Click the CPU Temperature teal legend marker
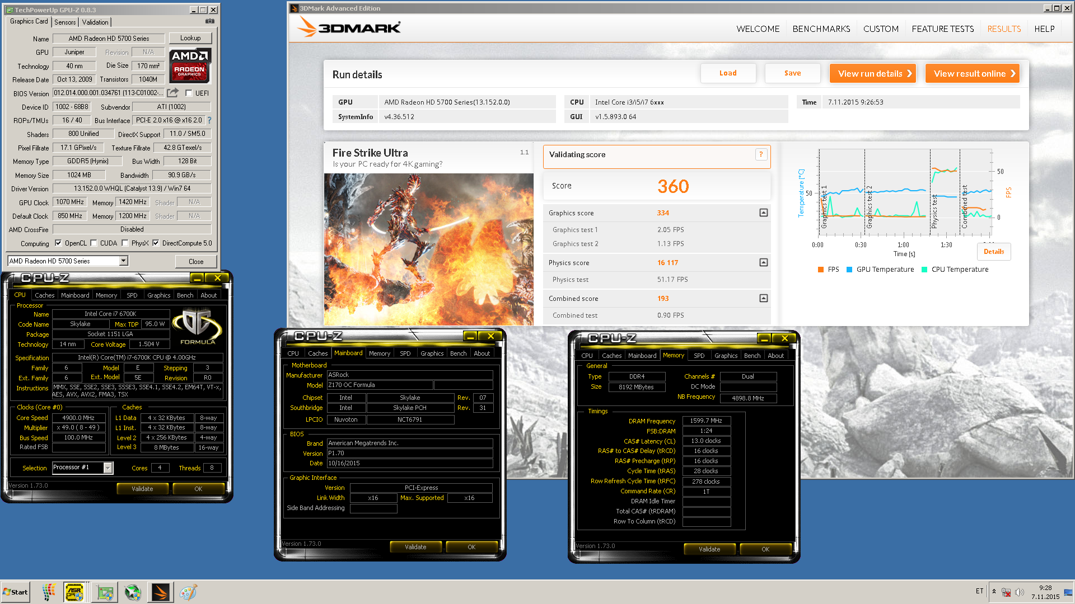Viewport: 1075px width, 604px height. coord(924,270)
